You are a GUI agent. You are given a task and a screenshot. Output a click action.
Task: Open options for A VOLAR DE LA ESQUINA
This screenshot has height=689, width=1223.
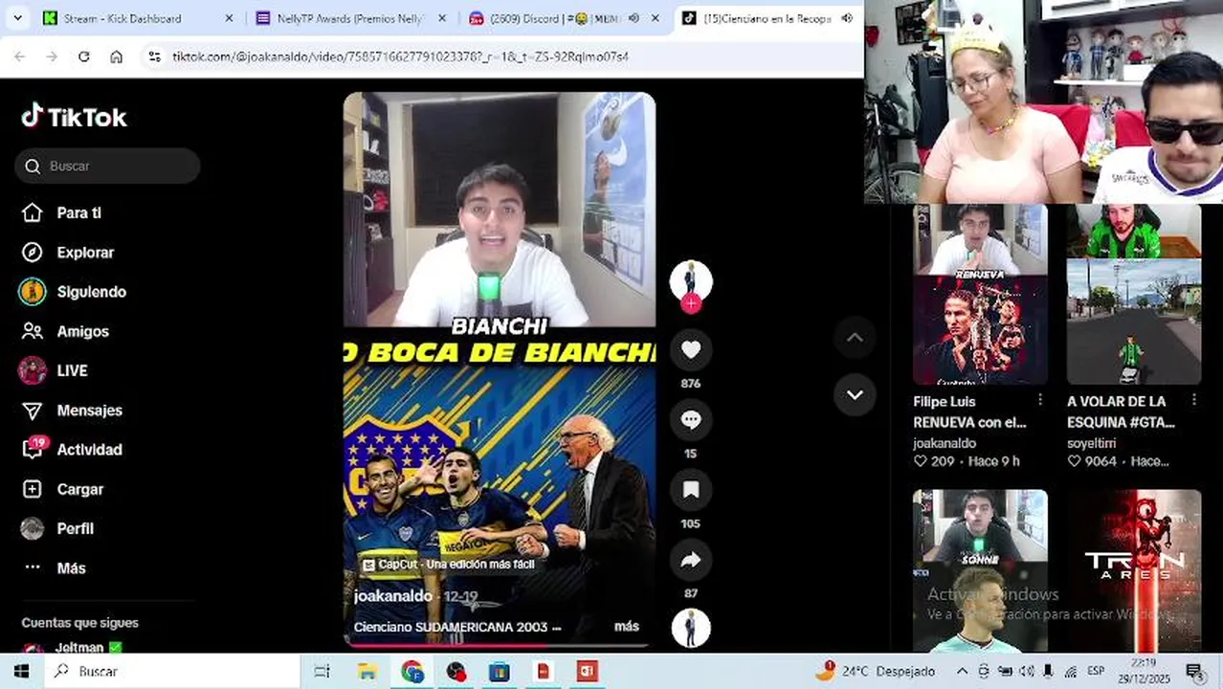[x=1194, y=400]
